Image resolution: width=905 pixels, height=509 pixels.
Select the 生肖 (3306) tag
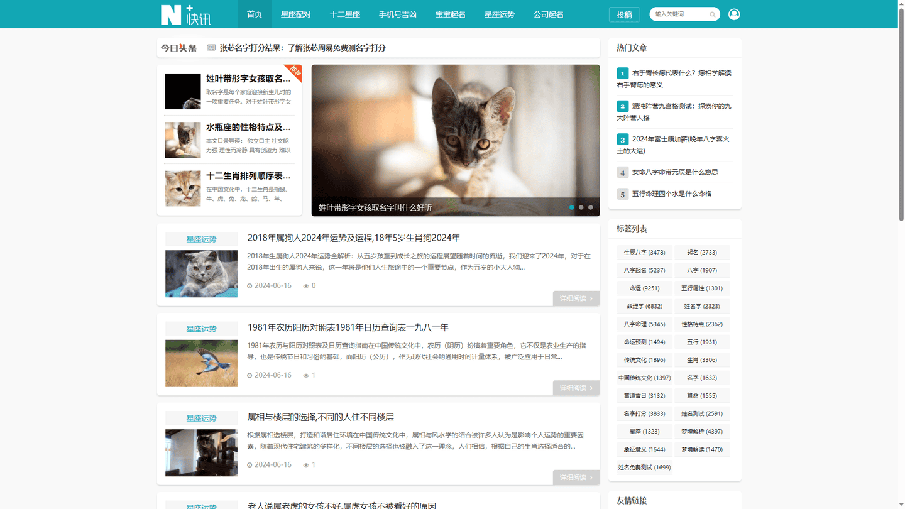coord(702,360)
